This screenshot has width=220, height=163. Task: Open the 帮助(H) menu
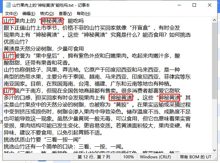(x=83, y=14)
